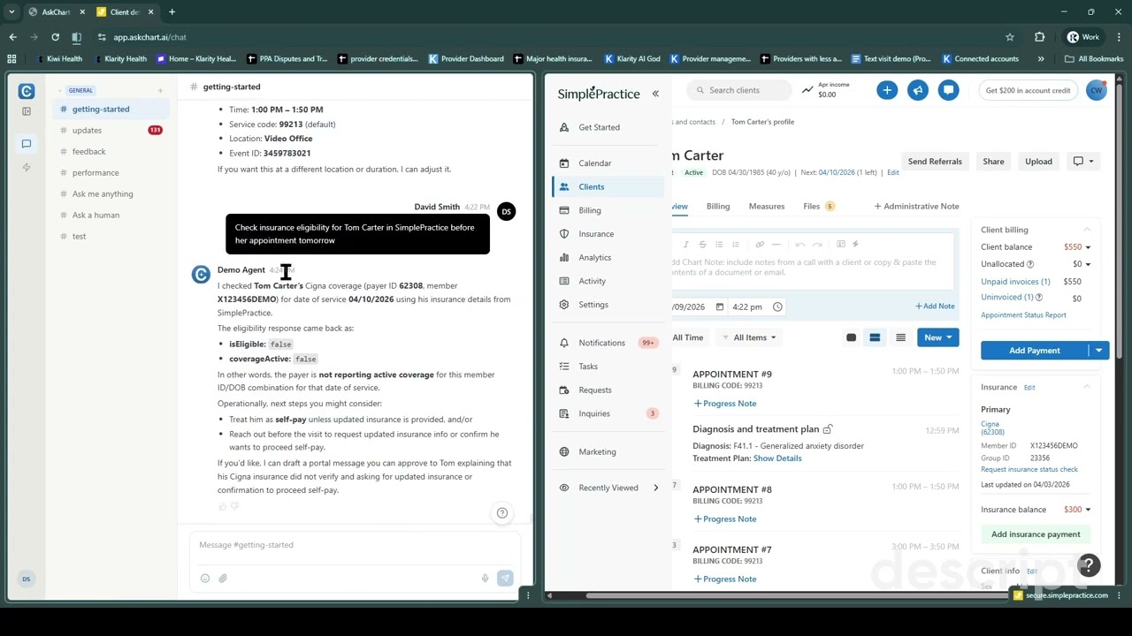Switch to the dense list view toggle
The width and height of the screenshot is (1132, 636).
click(x=900, y=337)
